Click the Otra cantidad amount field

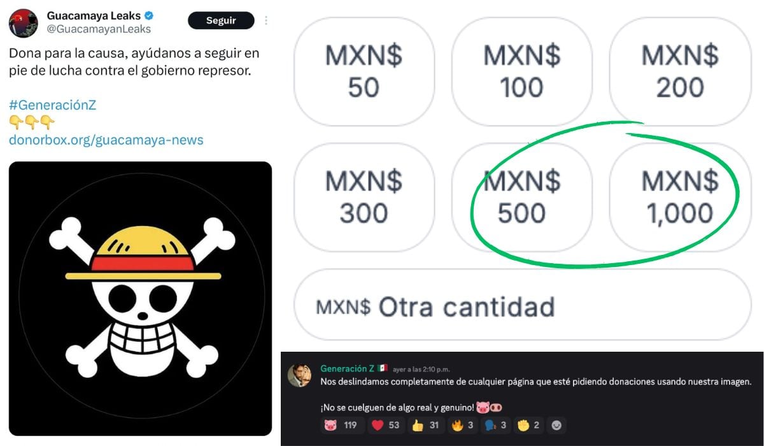click(x=523, y=305)
